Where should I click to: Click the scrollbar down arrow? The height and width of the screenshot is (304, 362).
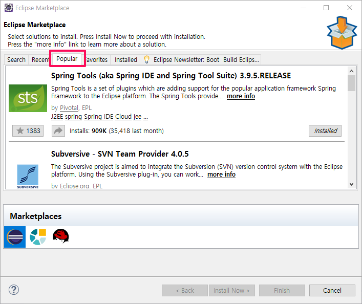tap(351, 184)
